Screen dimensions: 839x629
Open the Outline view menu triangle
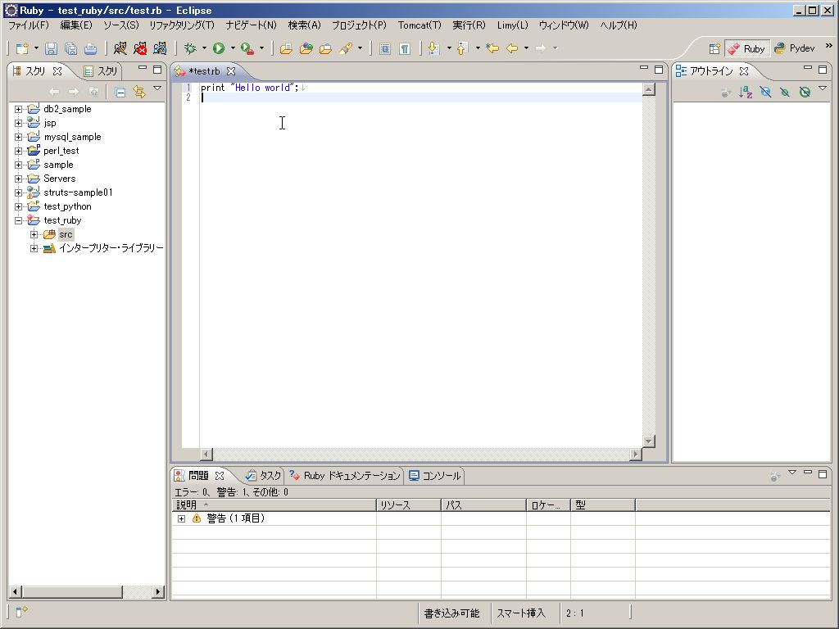pos(823,88)
